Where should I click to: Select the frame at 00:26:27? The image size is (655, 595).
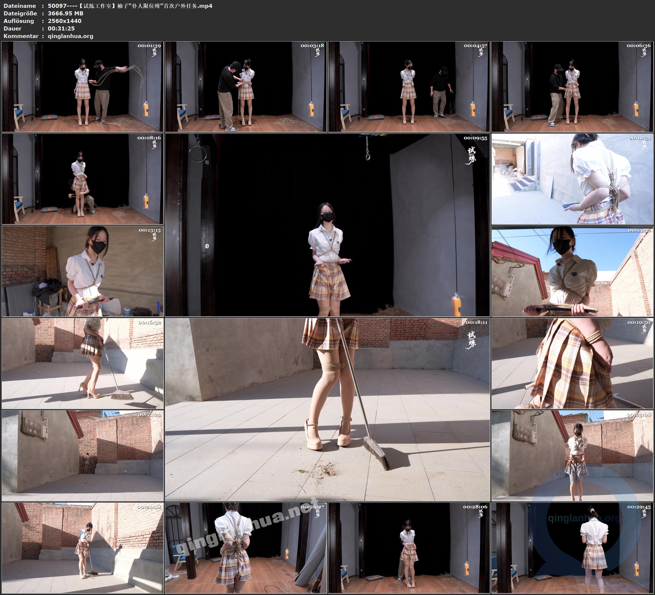pyautogui.click(x=246, y=548)
